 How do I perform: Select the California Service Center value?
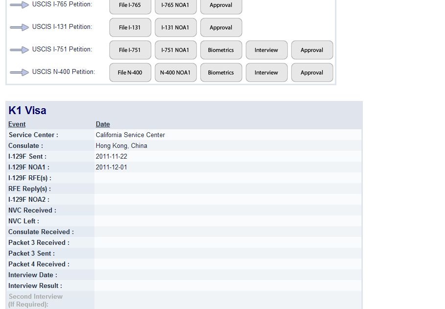(x=130, y=135)
